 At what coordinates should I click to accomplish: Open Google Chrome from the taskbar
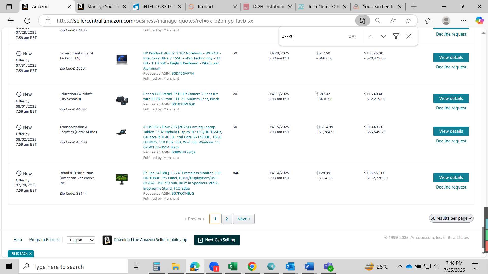click(252, 267)
